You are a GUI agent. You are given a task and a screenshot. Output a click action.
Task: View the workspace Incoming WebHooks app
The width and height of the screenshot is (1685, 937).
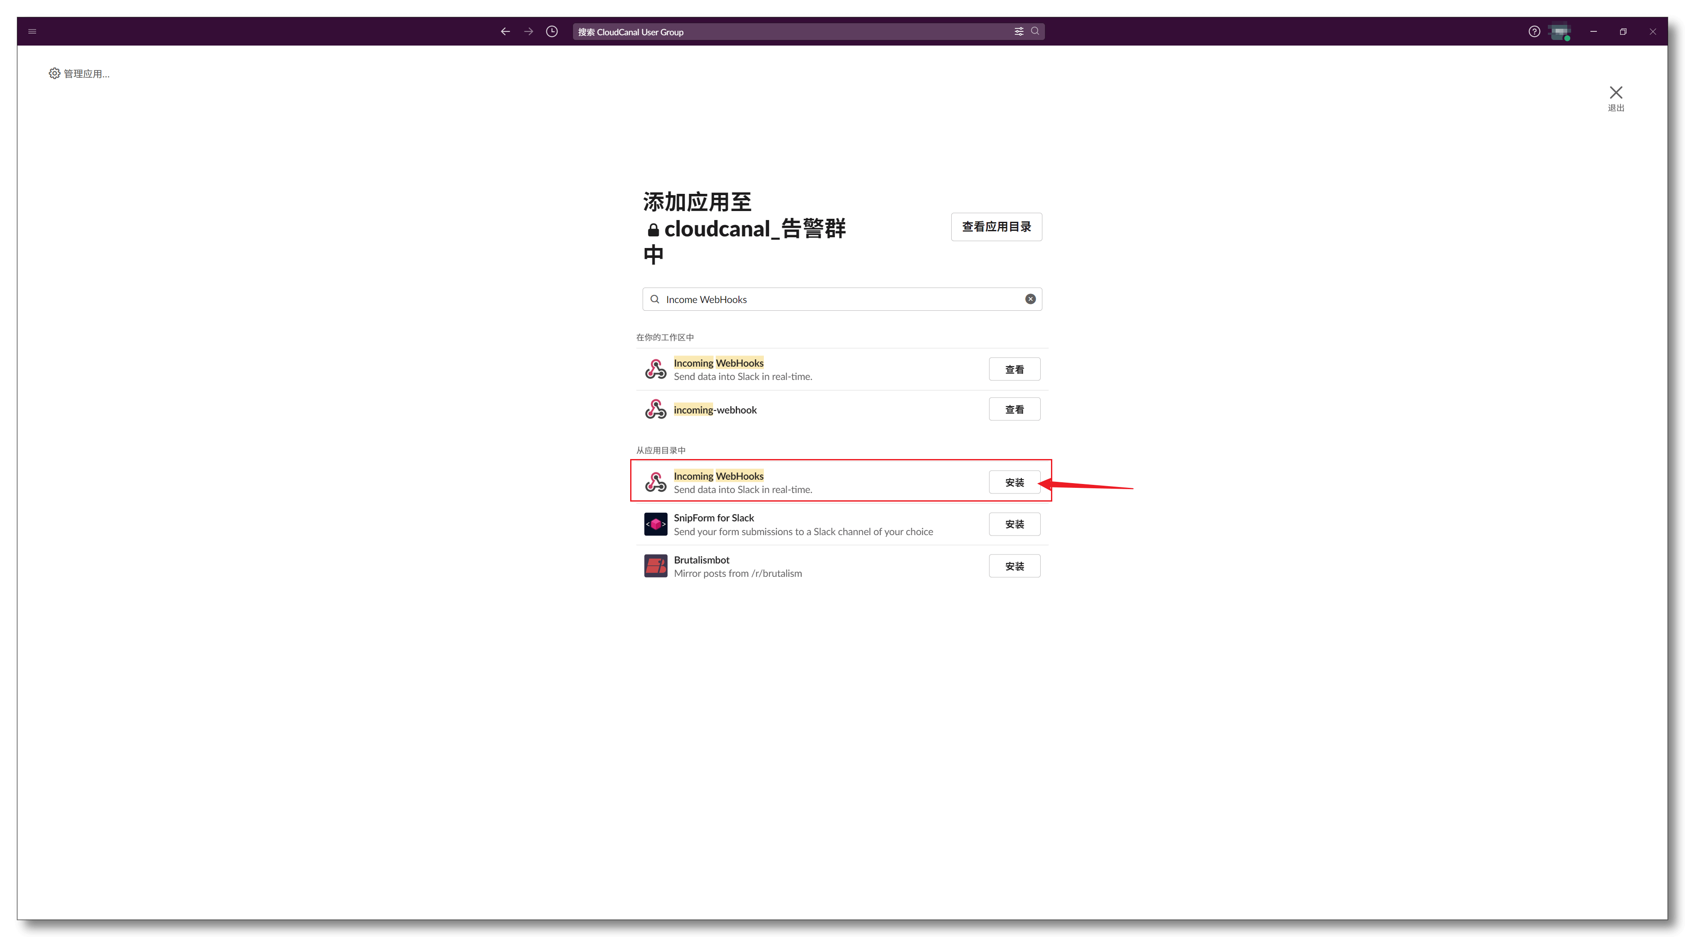[x=1014, y=370]
